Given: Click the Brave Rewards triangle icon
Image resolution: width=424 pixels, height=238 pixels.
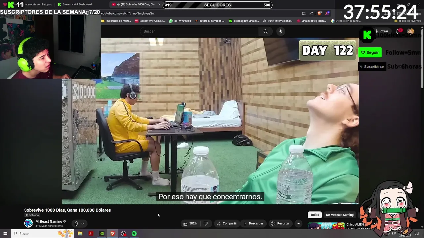Looking at the screenshot, I should [x=327, y=13].
